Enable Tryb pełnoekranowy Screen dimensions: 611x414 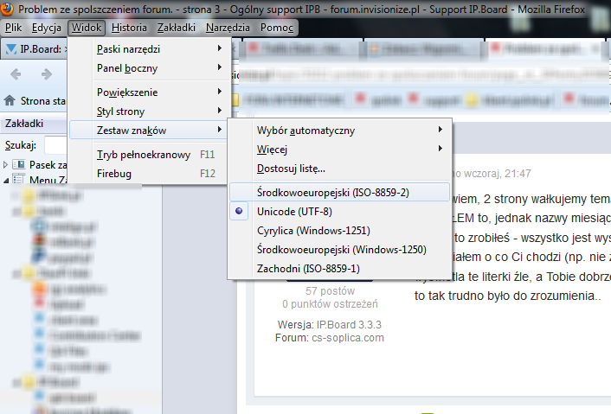(149, 155)
